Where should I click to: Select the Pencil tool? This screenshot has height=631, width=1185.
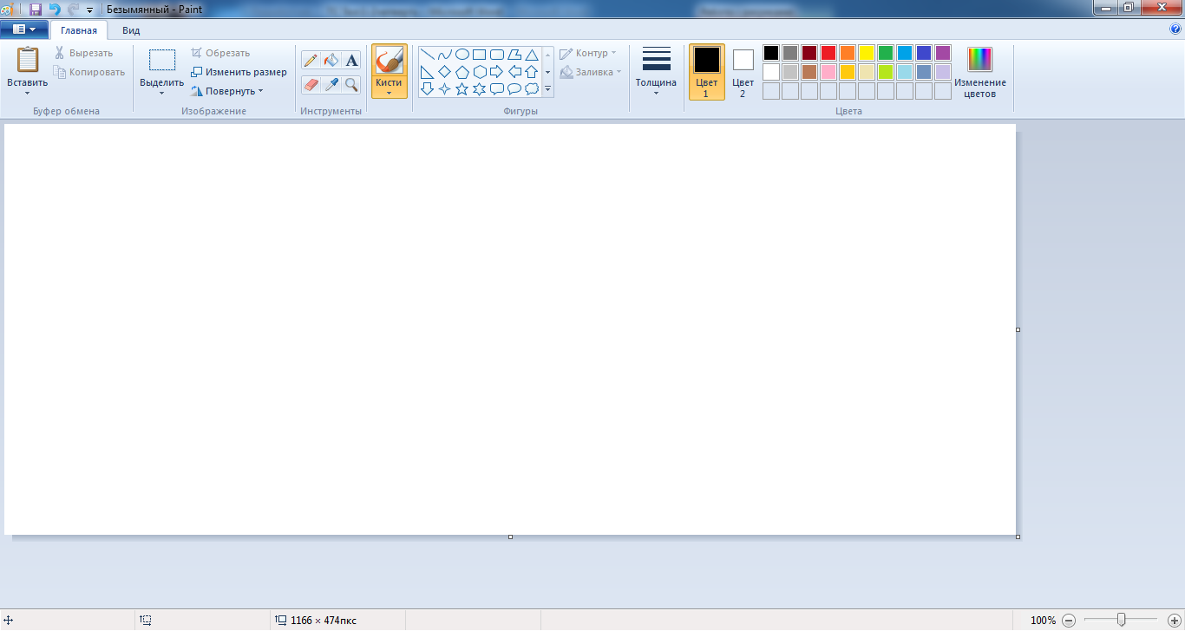[x=311, y=61]
